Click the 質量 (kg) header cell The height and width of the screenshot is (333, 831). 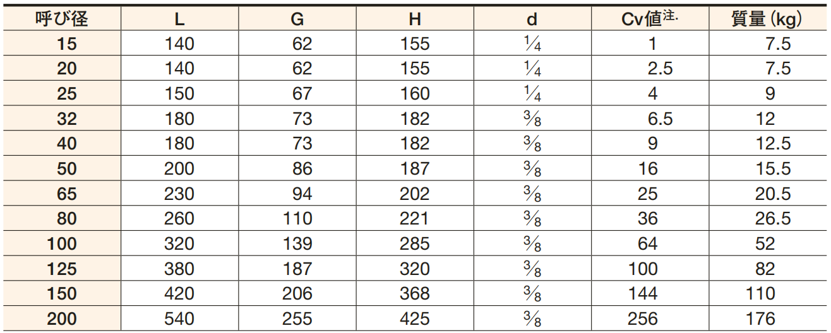(x=767, y=19)
